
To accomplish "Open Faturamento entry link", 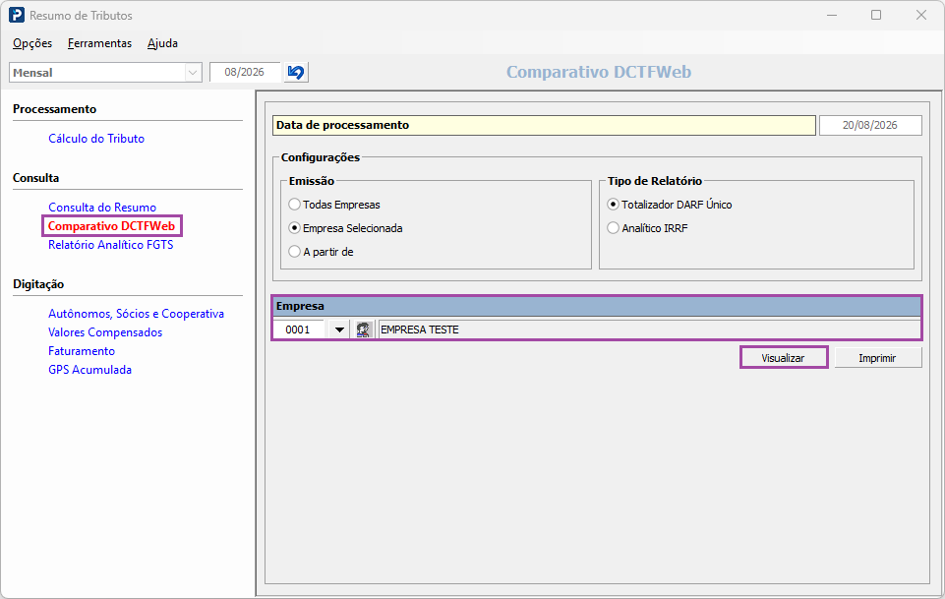I will pos(82,351).
